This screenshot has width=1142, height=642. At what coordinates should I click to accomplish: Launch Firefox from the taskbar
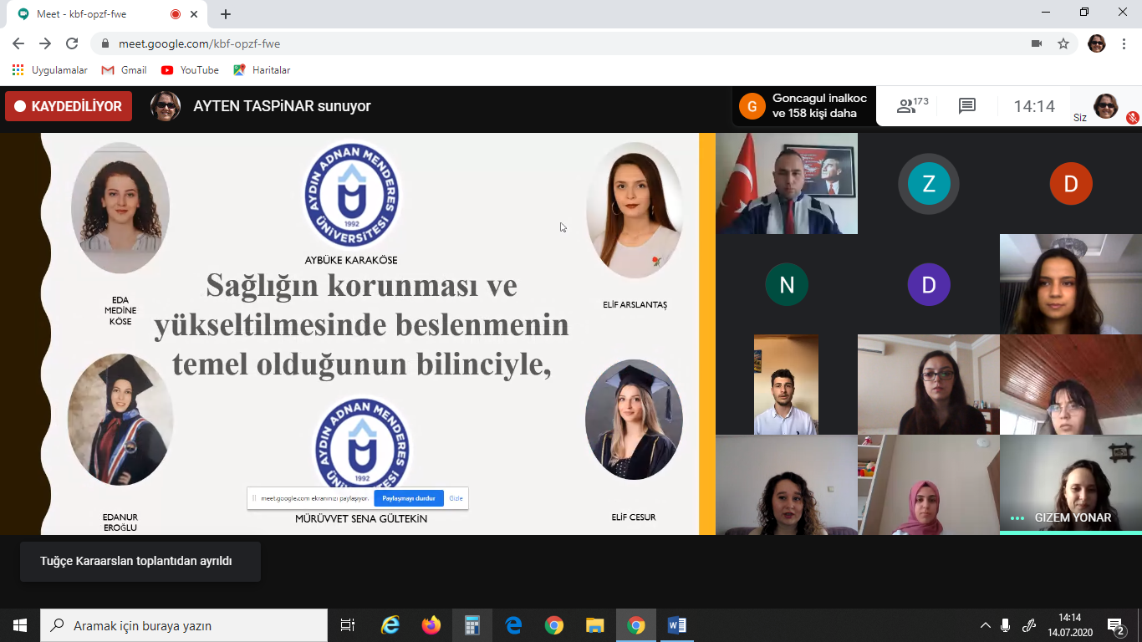[x=431, y=625]
